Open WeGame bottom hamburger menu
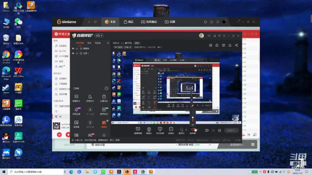This screenshot has width=312, height=175. pyautogui.click(x=253, y=144)
